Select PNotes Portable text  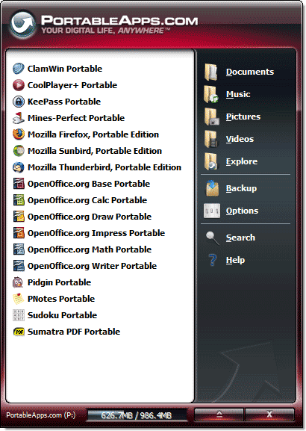pos(61,299)
